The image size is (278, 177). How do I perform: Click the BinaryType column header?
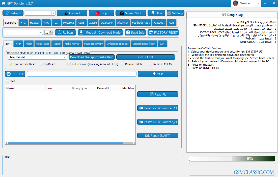[83, 88]
